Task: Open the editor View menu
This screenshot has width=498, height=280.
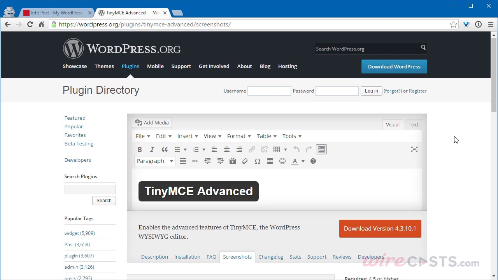Action: [x=212, y=136]
